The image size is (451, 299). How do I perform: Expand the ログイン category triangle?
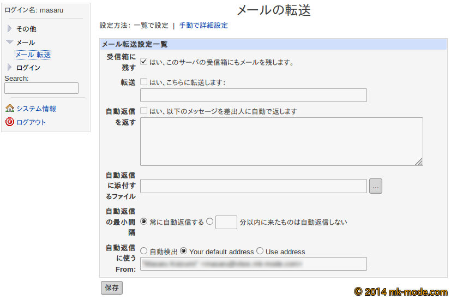click(9, 68)
